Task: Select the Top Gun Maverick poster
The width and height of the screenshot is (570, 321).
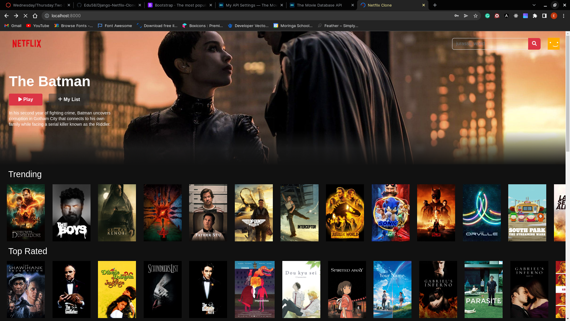Action: (254, 213)
